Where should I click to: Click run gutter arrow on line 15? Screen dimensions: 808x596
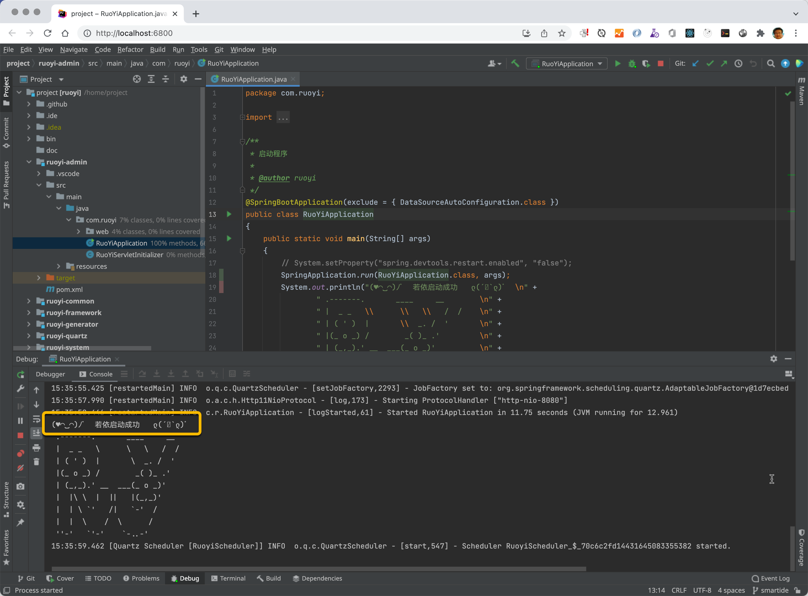tap(229, 238)
